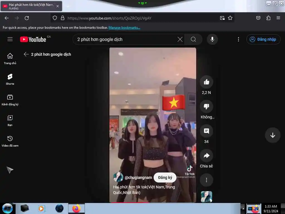Open comments on the short

tap(207, 131)
